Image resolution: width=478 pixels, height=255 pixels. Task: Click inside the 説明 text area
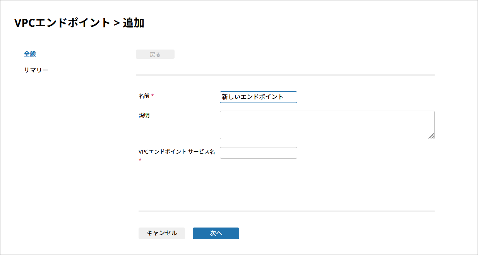pyautogui.click(x=327, y=125)
